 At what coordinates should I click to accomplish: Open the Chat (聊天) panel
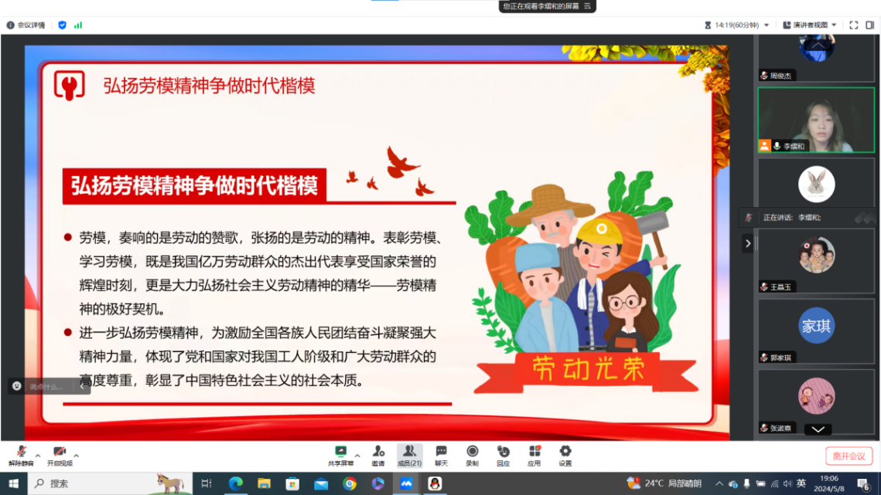pyautogui.click(x=441, y=455)
